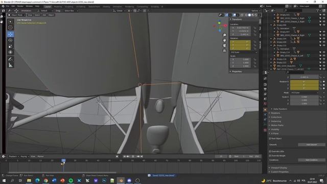The height and width of the screenshot is (184, 327).
Task: Open Scene properties tab icon
Action: coord(265,99)
